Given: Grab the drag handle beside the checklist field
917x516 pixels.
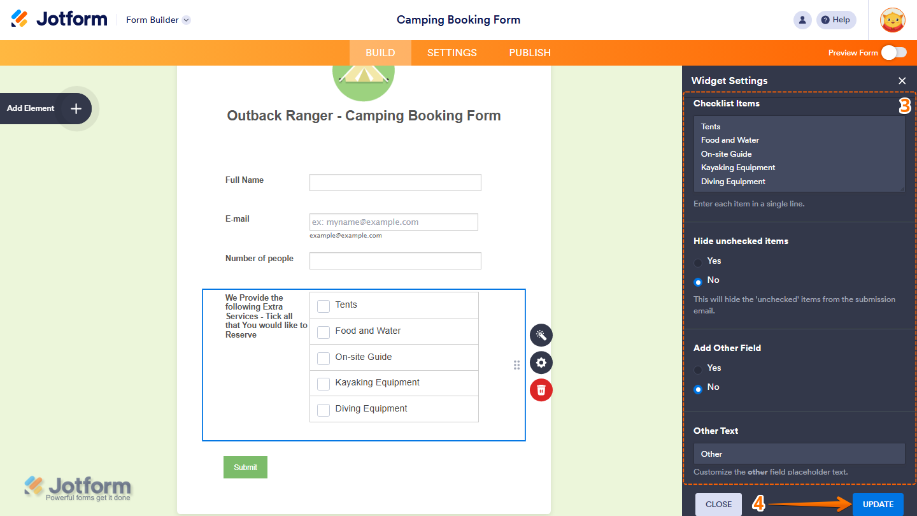Looking at the screenshot, I should click(x=516, y=364).
